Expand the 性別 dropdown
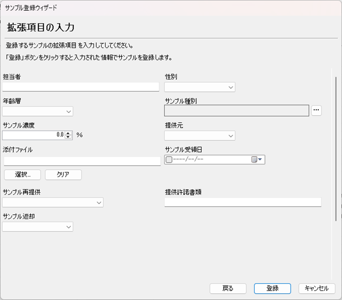342x300 pixels. (231, 87)
